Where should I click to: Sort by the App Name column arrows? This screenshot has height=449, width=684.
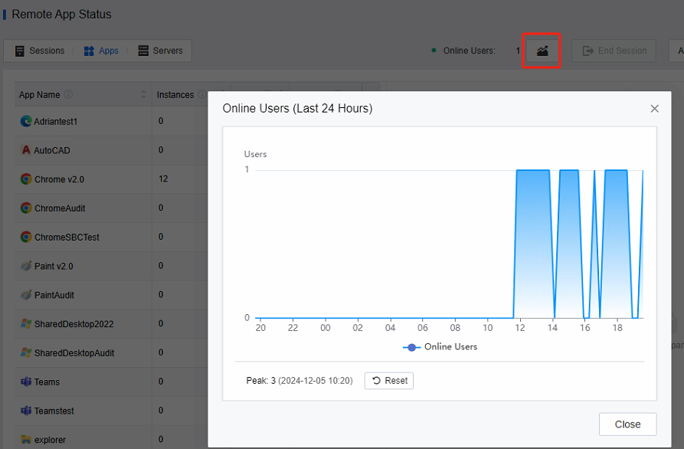[x=143, y=95]
